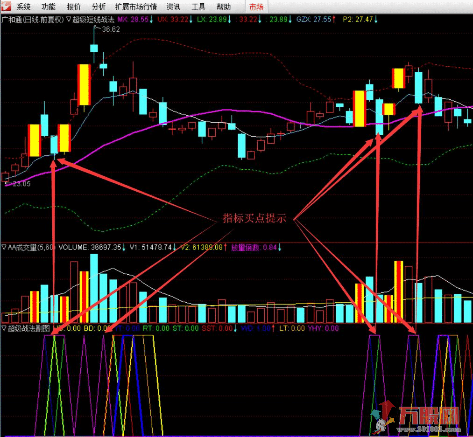
Task: Expand the AA成交量 indicator dropdown triangle
Action: pyautogui.click(x=4, y=248)
